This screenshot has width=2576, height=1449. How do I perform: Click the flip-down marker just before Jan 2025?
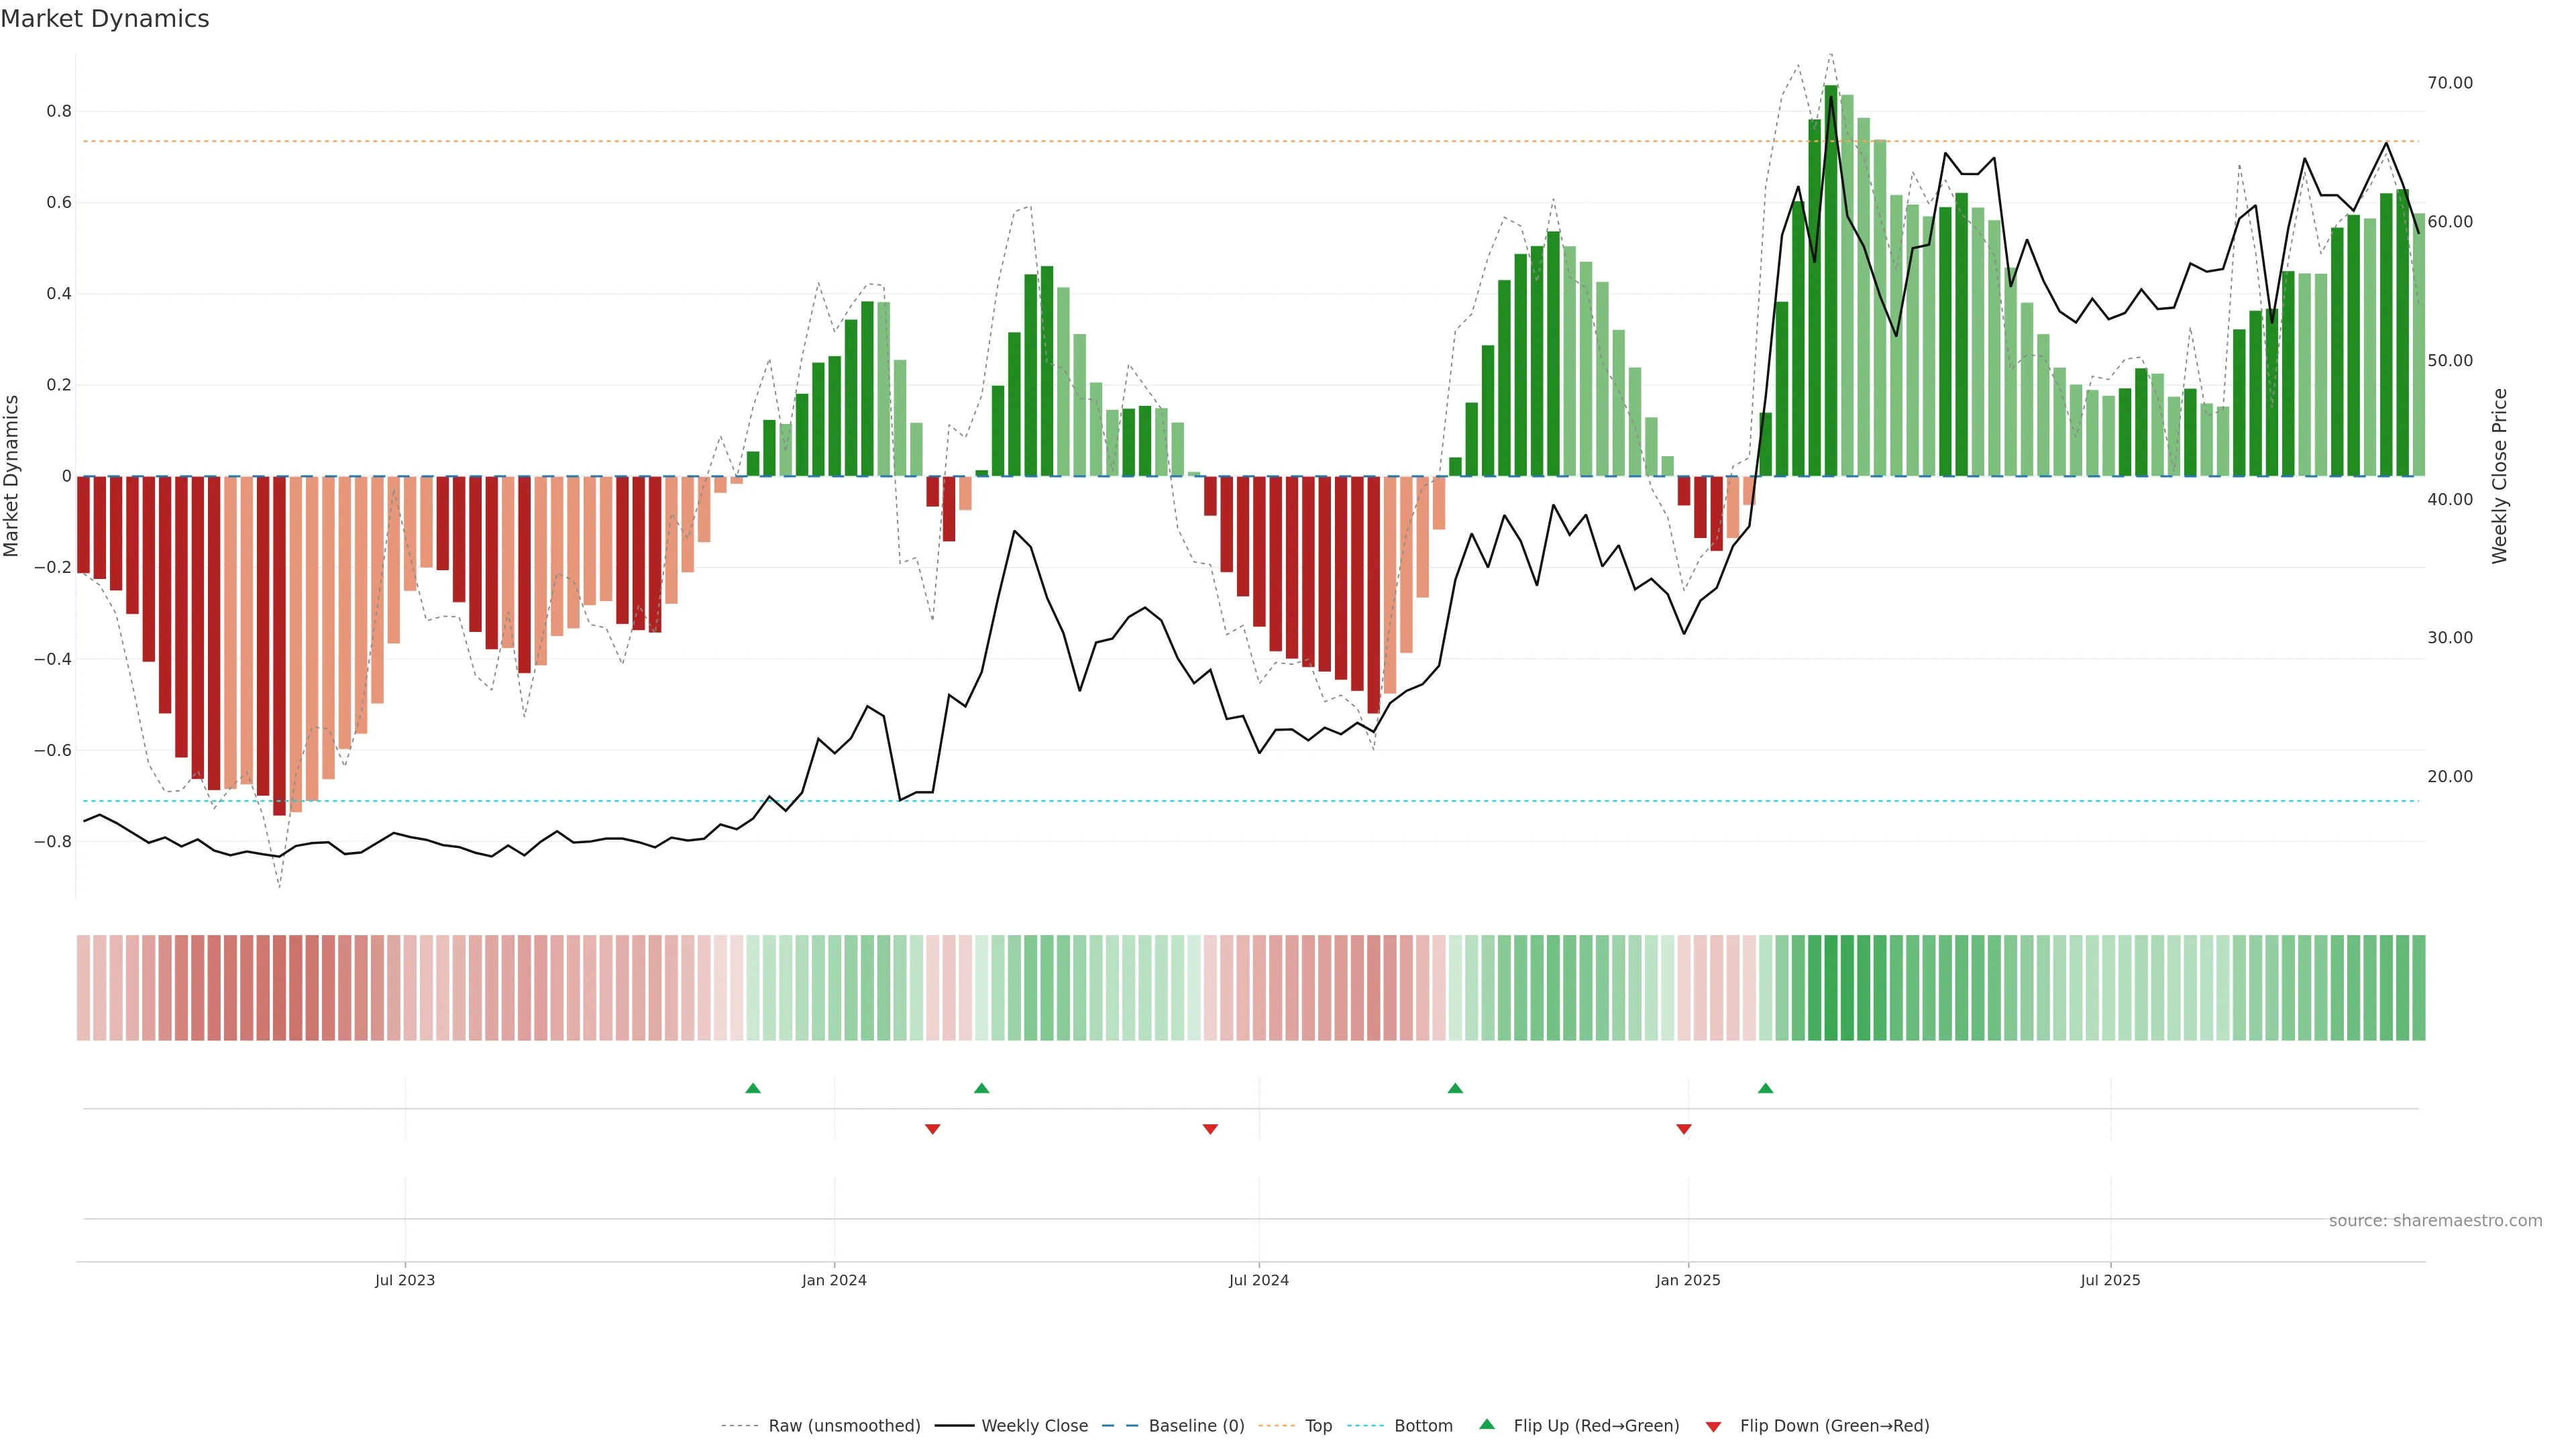click(1683, 1129)
